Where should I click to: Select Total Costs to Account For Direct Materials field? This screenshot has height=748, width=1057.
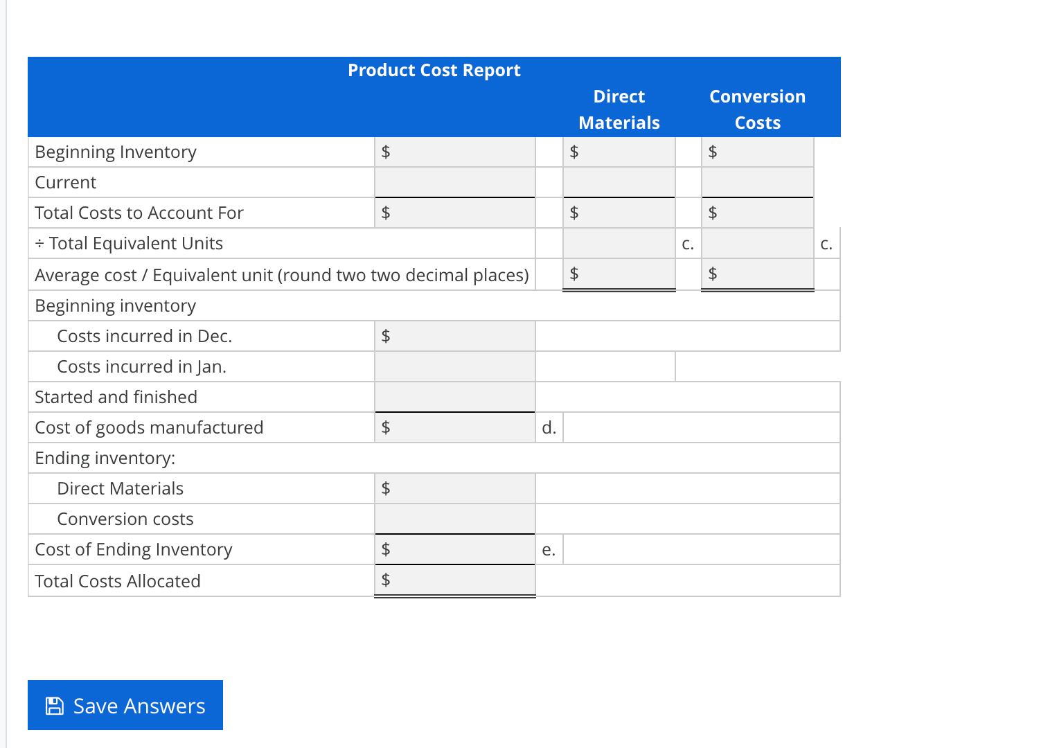tap(619, 213)
